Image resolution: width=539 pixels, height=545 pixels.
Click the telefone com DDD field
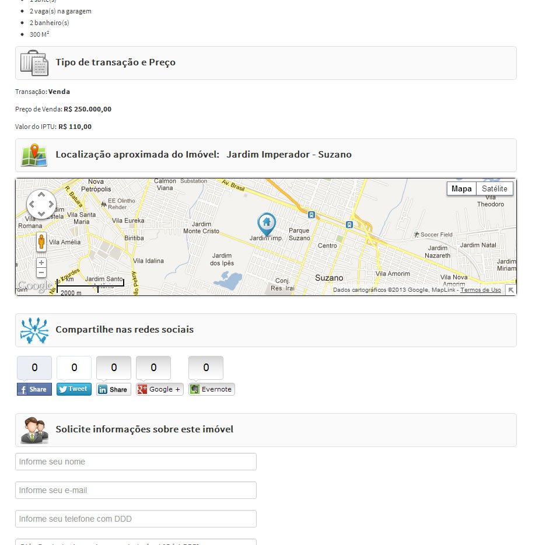(x=136, y=519)
